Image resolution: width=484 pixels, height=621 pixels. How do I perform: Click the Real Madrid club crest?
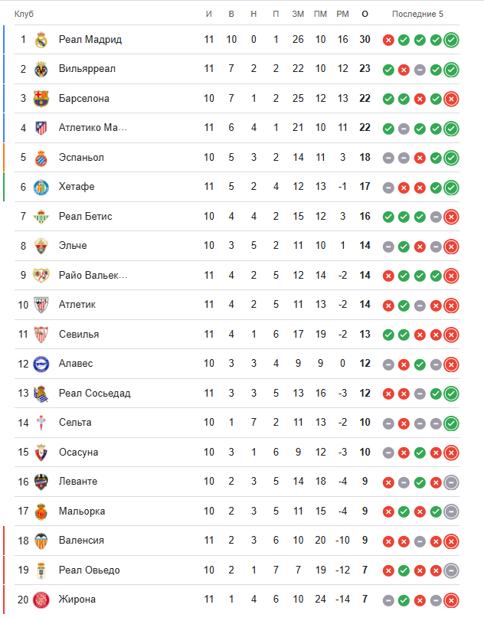click(41, 40)
